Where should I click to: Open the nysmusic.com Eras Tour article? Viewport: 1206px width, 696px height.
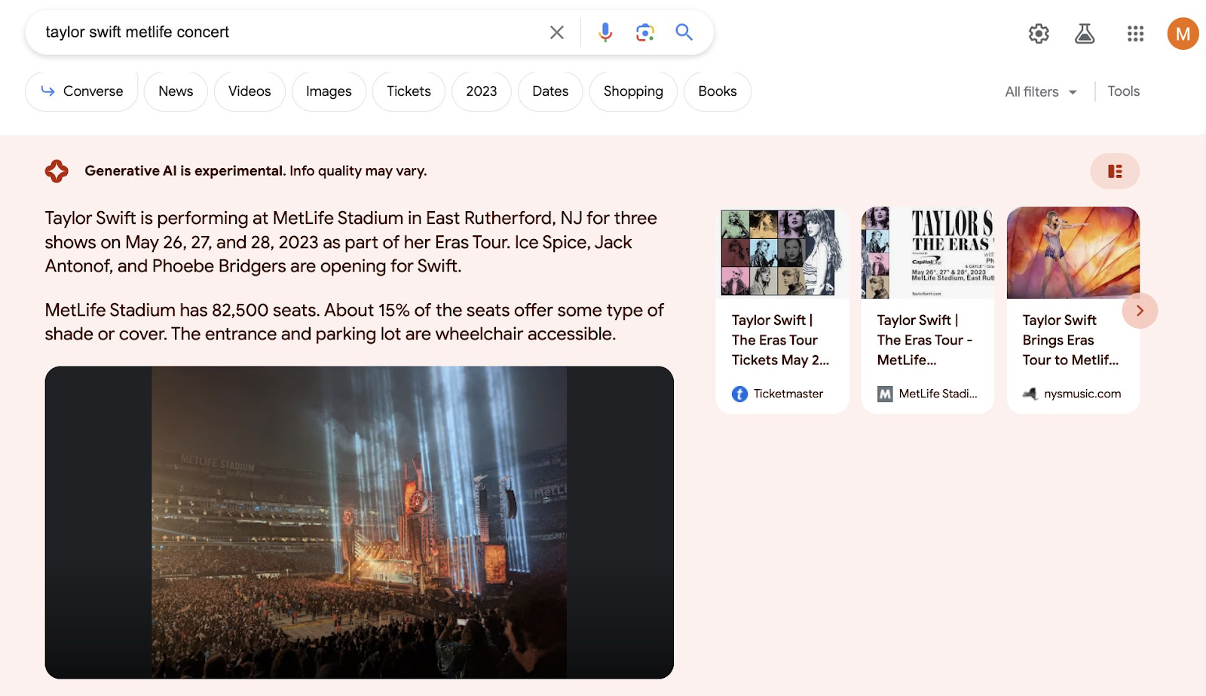[x=1072, y=310]
